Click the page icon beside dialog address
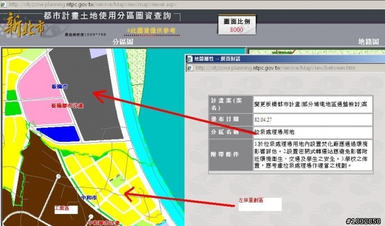Image resolution: width=385 pixels, height=226 pixels. point(190,68)
